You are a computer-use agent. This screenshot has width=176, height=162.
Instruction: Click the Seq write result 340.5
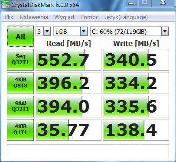[136, 60]
